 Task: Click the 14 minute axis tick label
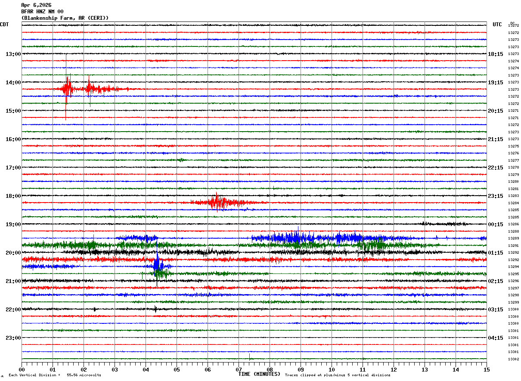tap(456, 370)
